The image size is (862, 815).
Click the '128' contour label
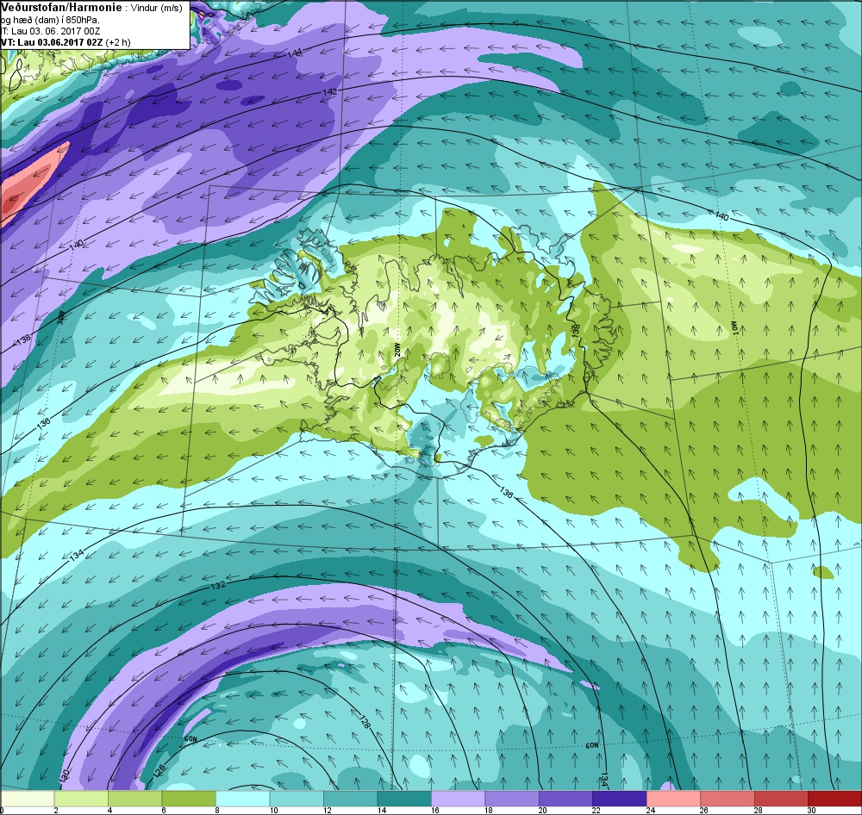click(x=365, y=722)
